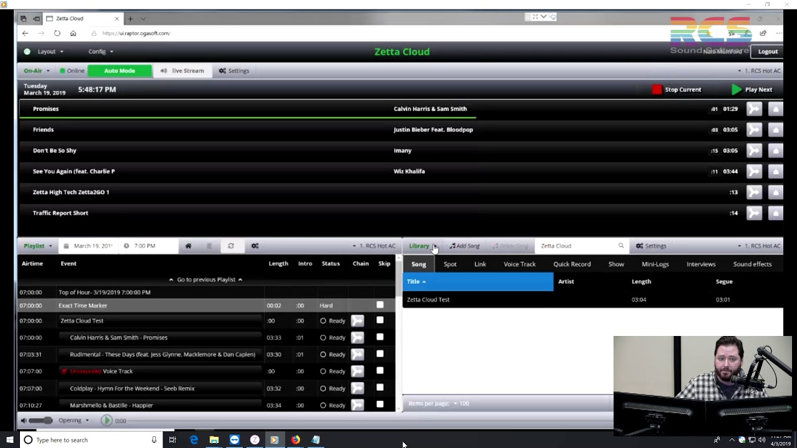Open the Opening preview mode dropdown
The image size is (797, 448).
pos(73,421)
